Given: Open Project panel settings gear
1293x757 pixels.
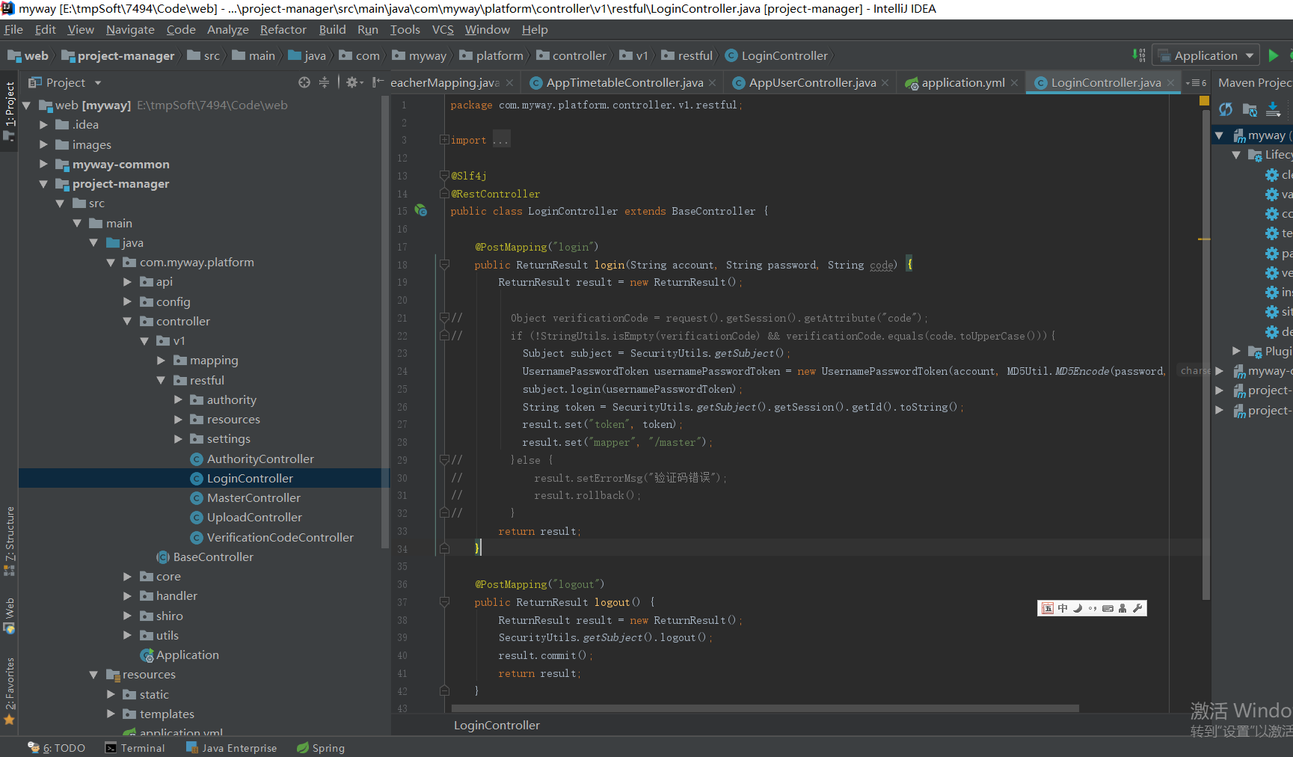Looking at the screenshot, I should pyautogui.click(x=352, y=82).
